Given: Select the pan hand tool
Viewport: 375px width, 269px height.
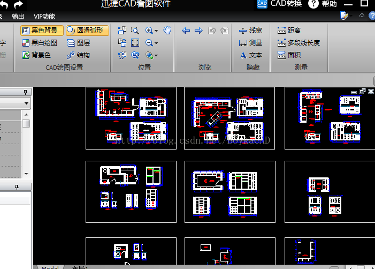Looking at the screenshot, I should click(x=167, y=31).
